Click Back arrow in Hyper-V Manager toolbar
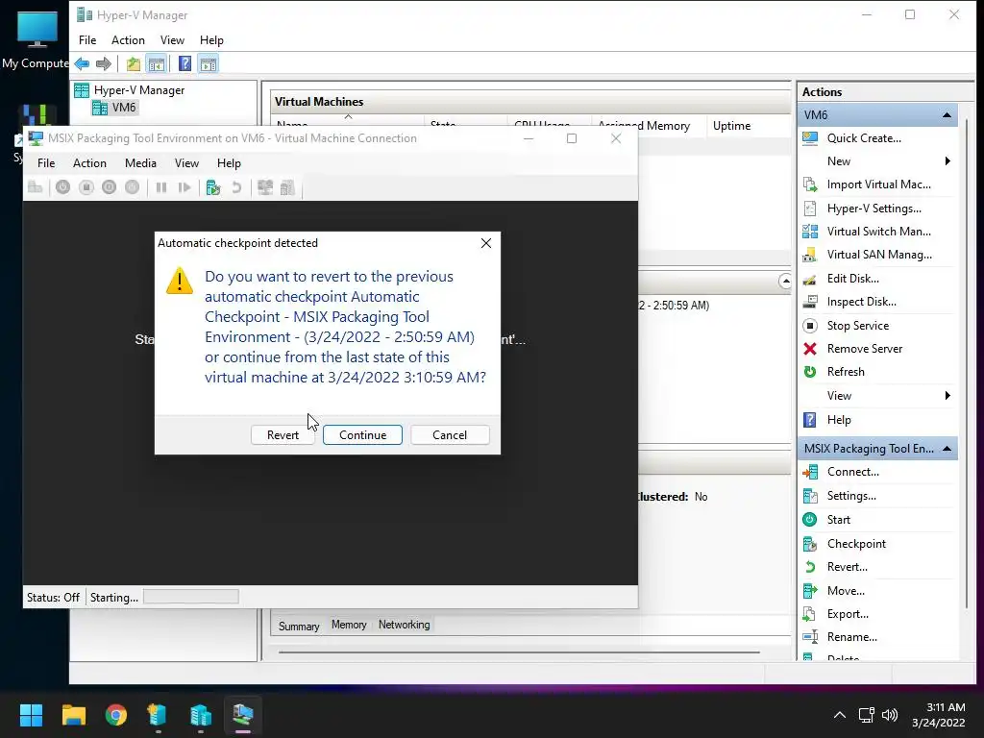The image size is (984, 738). coord(82,63)
